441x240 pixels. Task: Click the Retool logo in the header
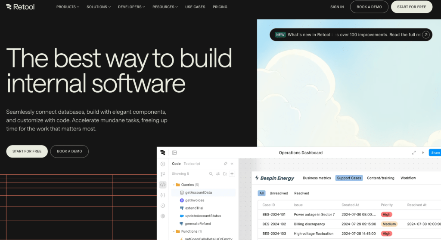tap(20, 7)
